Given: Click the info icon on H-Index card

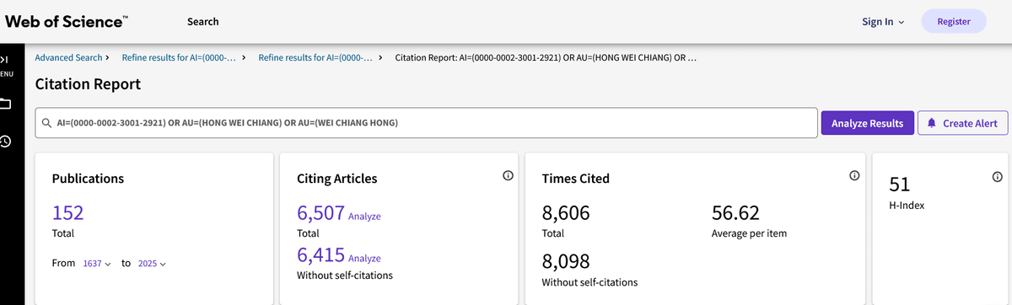Looking at the screenshot, I should 997,176.
